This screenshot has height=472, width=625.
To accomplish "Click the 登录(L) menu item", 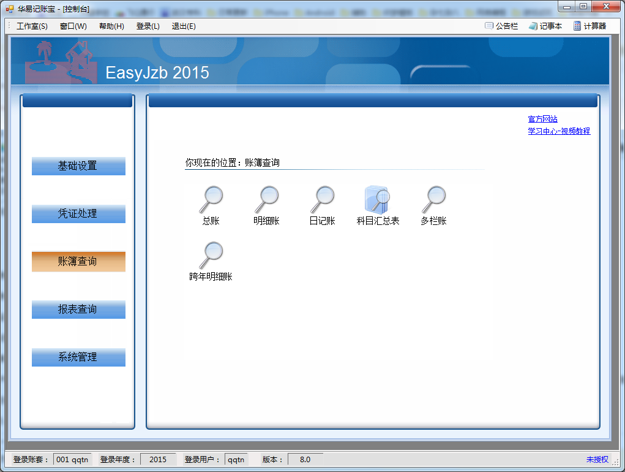I will pos(148,26).
